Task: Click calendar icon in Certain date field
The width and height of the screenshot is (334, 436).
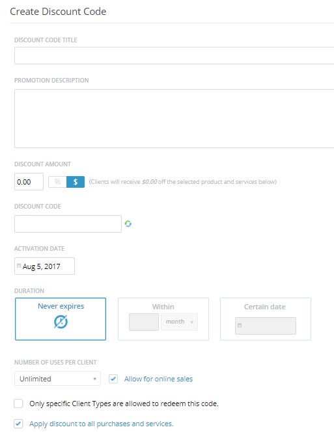Action: click(x=240, y=326)
